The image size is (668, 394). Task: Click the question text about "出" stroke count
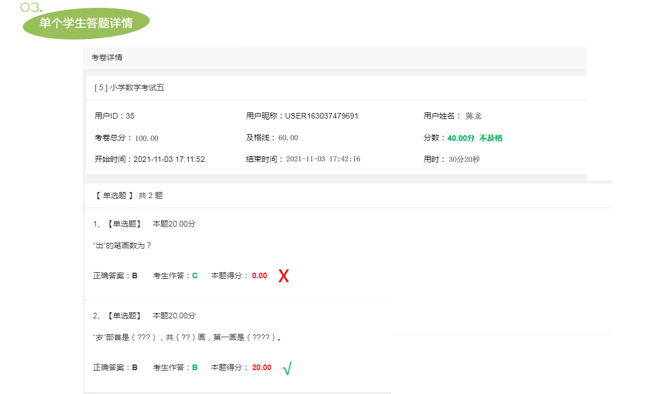coord(122,245)
